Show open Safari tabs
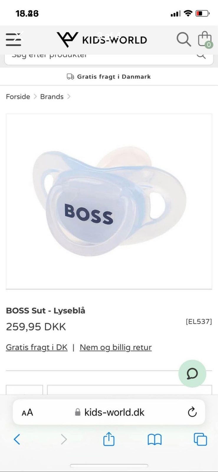218x472 pixels. click(x=200, y=439)
